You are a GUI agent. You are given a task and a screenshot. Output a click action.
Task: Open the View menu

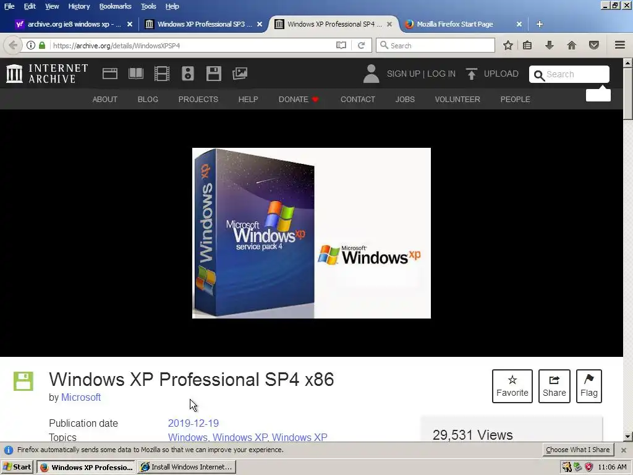tap(52, 6)
